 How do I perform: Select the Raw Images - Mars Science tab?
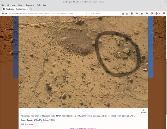15,9
